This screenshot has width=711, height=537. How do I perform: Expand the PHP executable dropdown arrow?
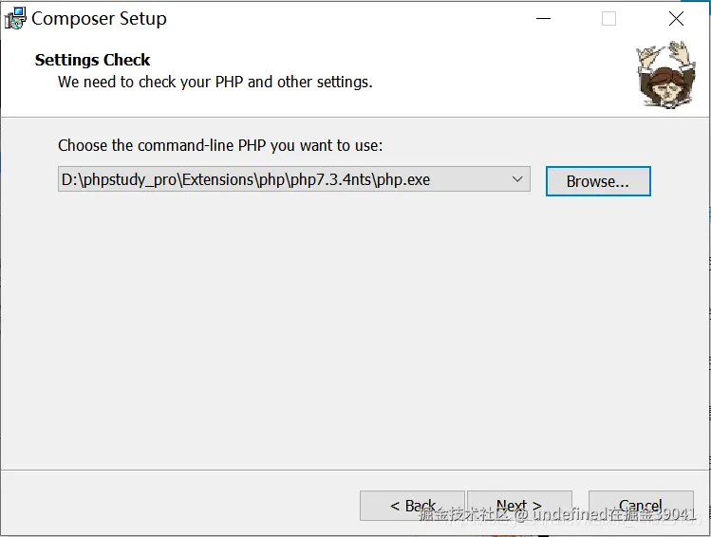coord(517,179)
